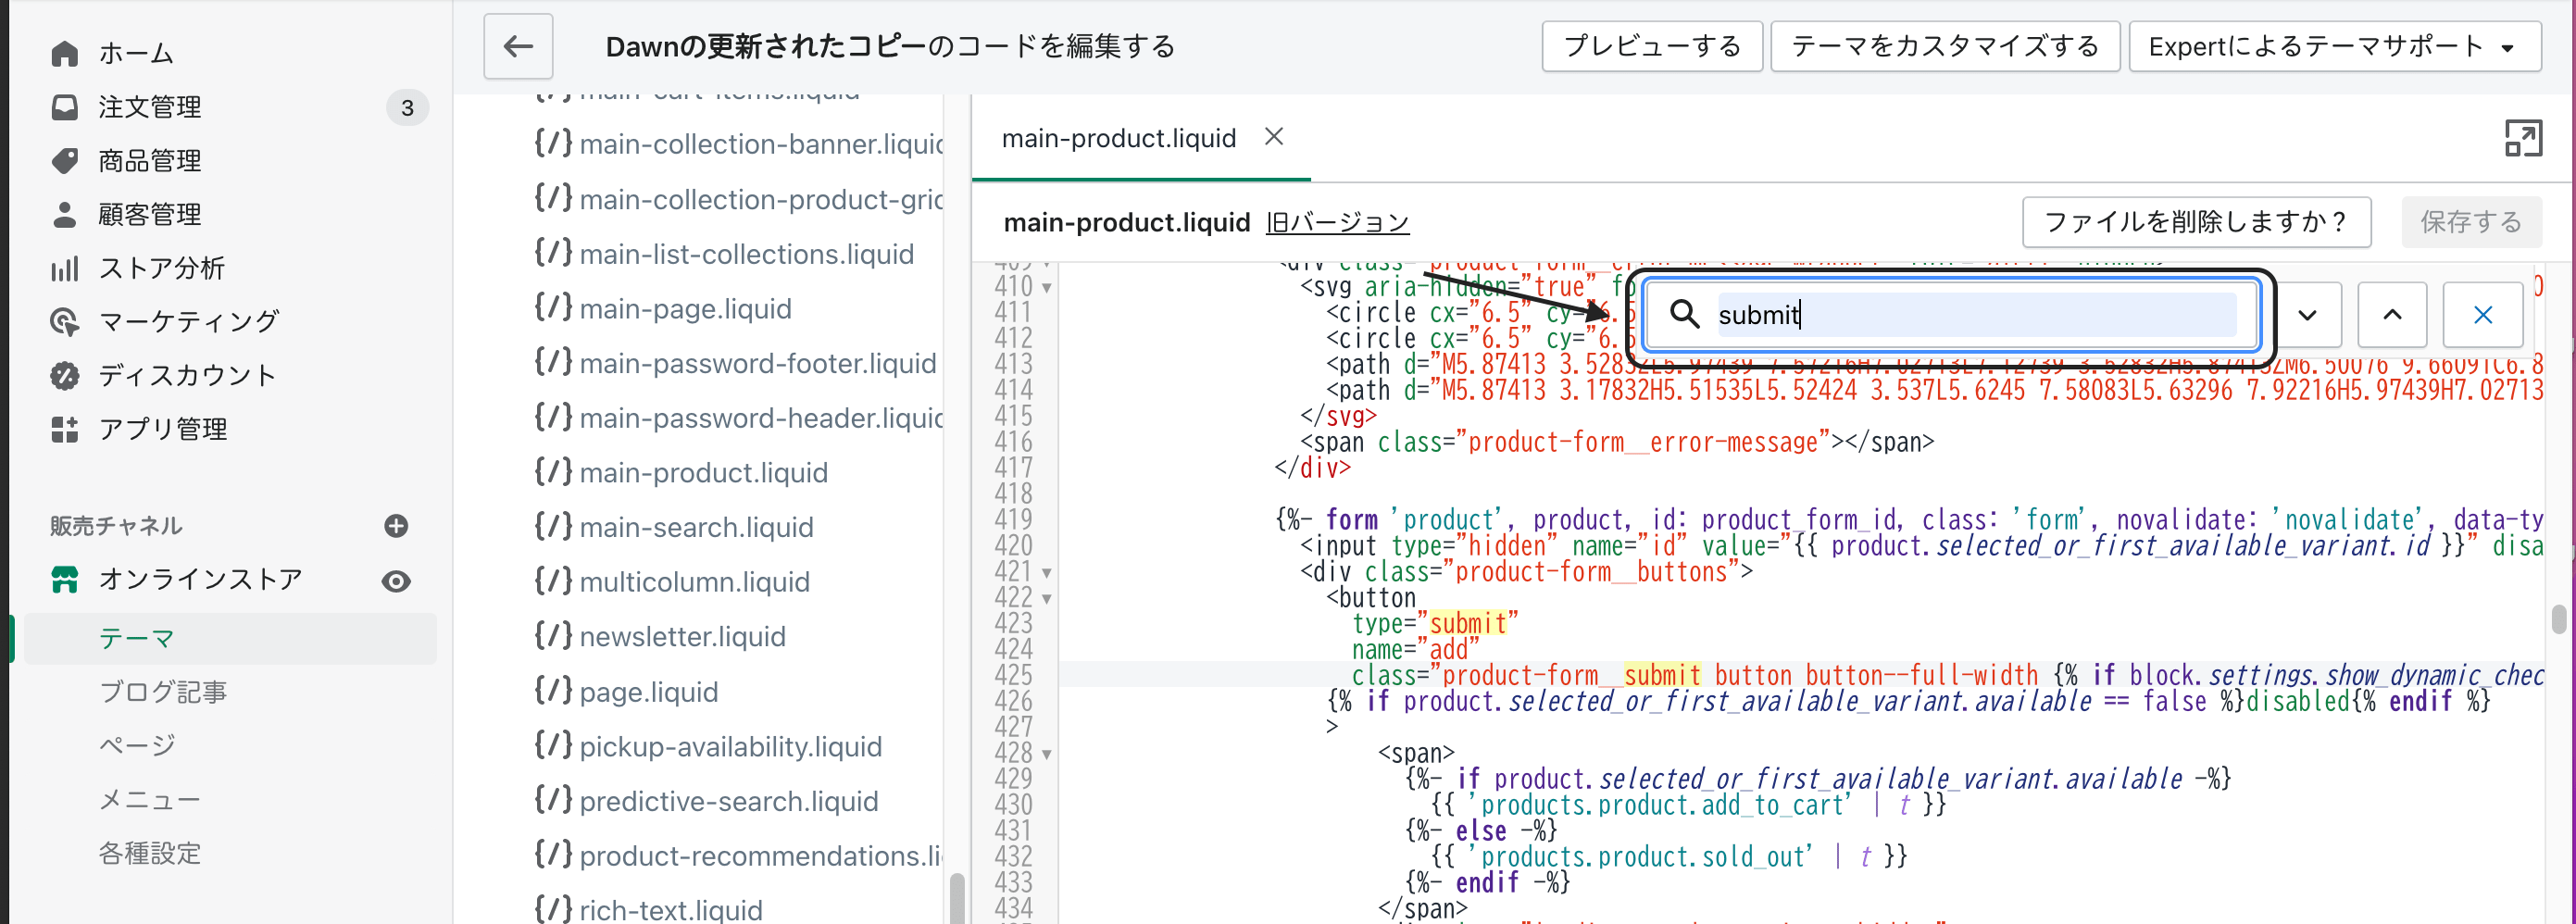This screenshot has height=924, width=2576.
Task: Click the orders badge showing 3
Action: tap(407, 108)
